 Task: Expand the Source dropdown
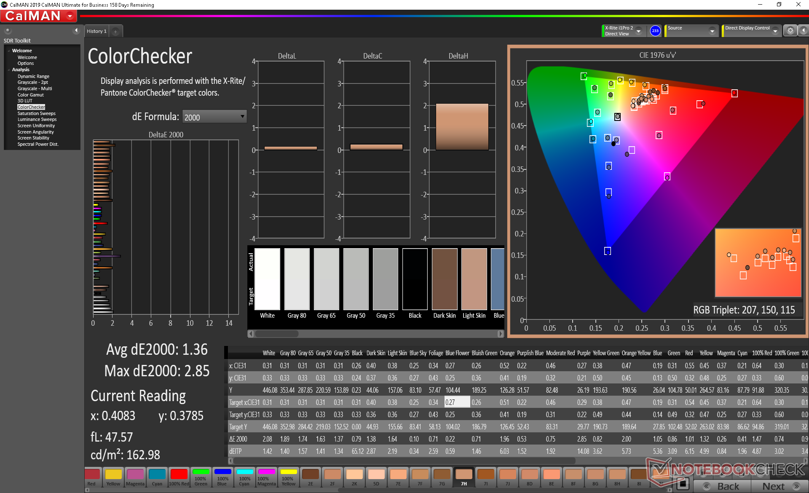(712, 31)
